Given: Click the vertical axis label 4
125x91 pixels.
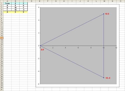Looking at the screenshot, I should point(39,20).
